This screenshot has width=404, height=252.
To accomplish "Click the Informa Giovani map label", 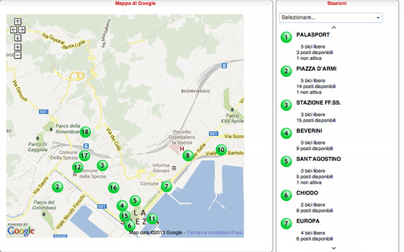I will point(161,168).
